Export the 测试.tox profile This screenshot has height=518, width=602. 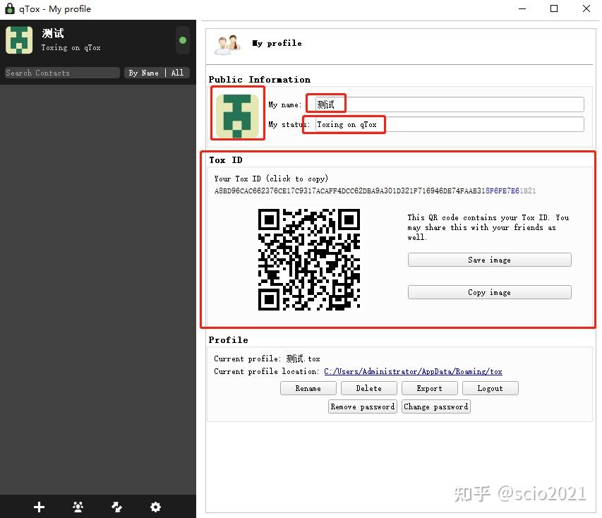[429, 387]
